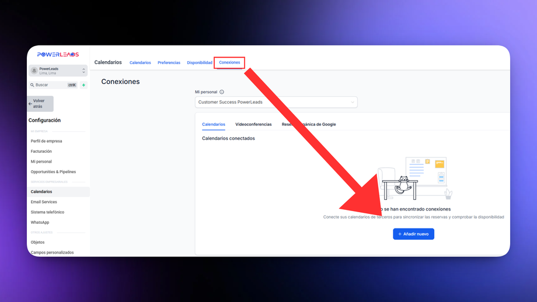Select Calendarios in the sidebar
Image resolution: width=537 pixels, height=302 pixels.
58,192
